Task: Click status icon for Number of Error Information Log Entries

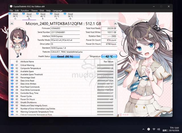Action: click(x=12, y=109)
